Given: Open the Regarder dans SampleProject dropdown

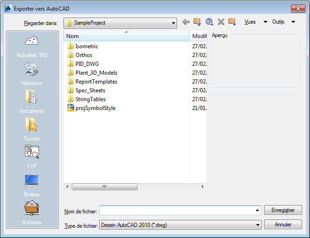Looking at the screenshot, I should tap(120, 23).
